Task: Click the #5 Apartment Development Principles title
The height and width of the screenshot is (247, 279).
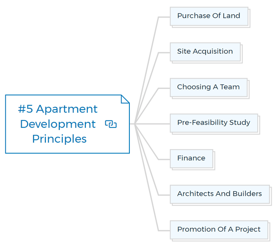Action: click(x=58, y=124)
